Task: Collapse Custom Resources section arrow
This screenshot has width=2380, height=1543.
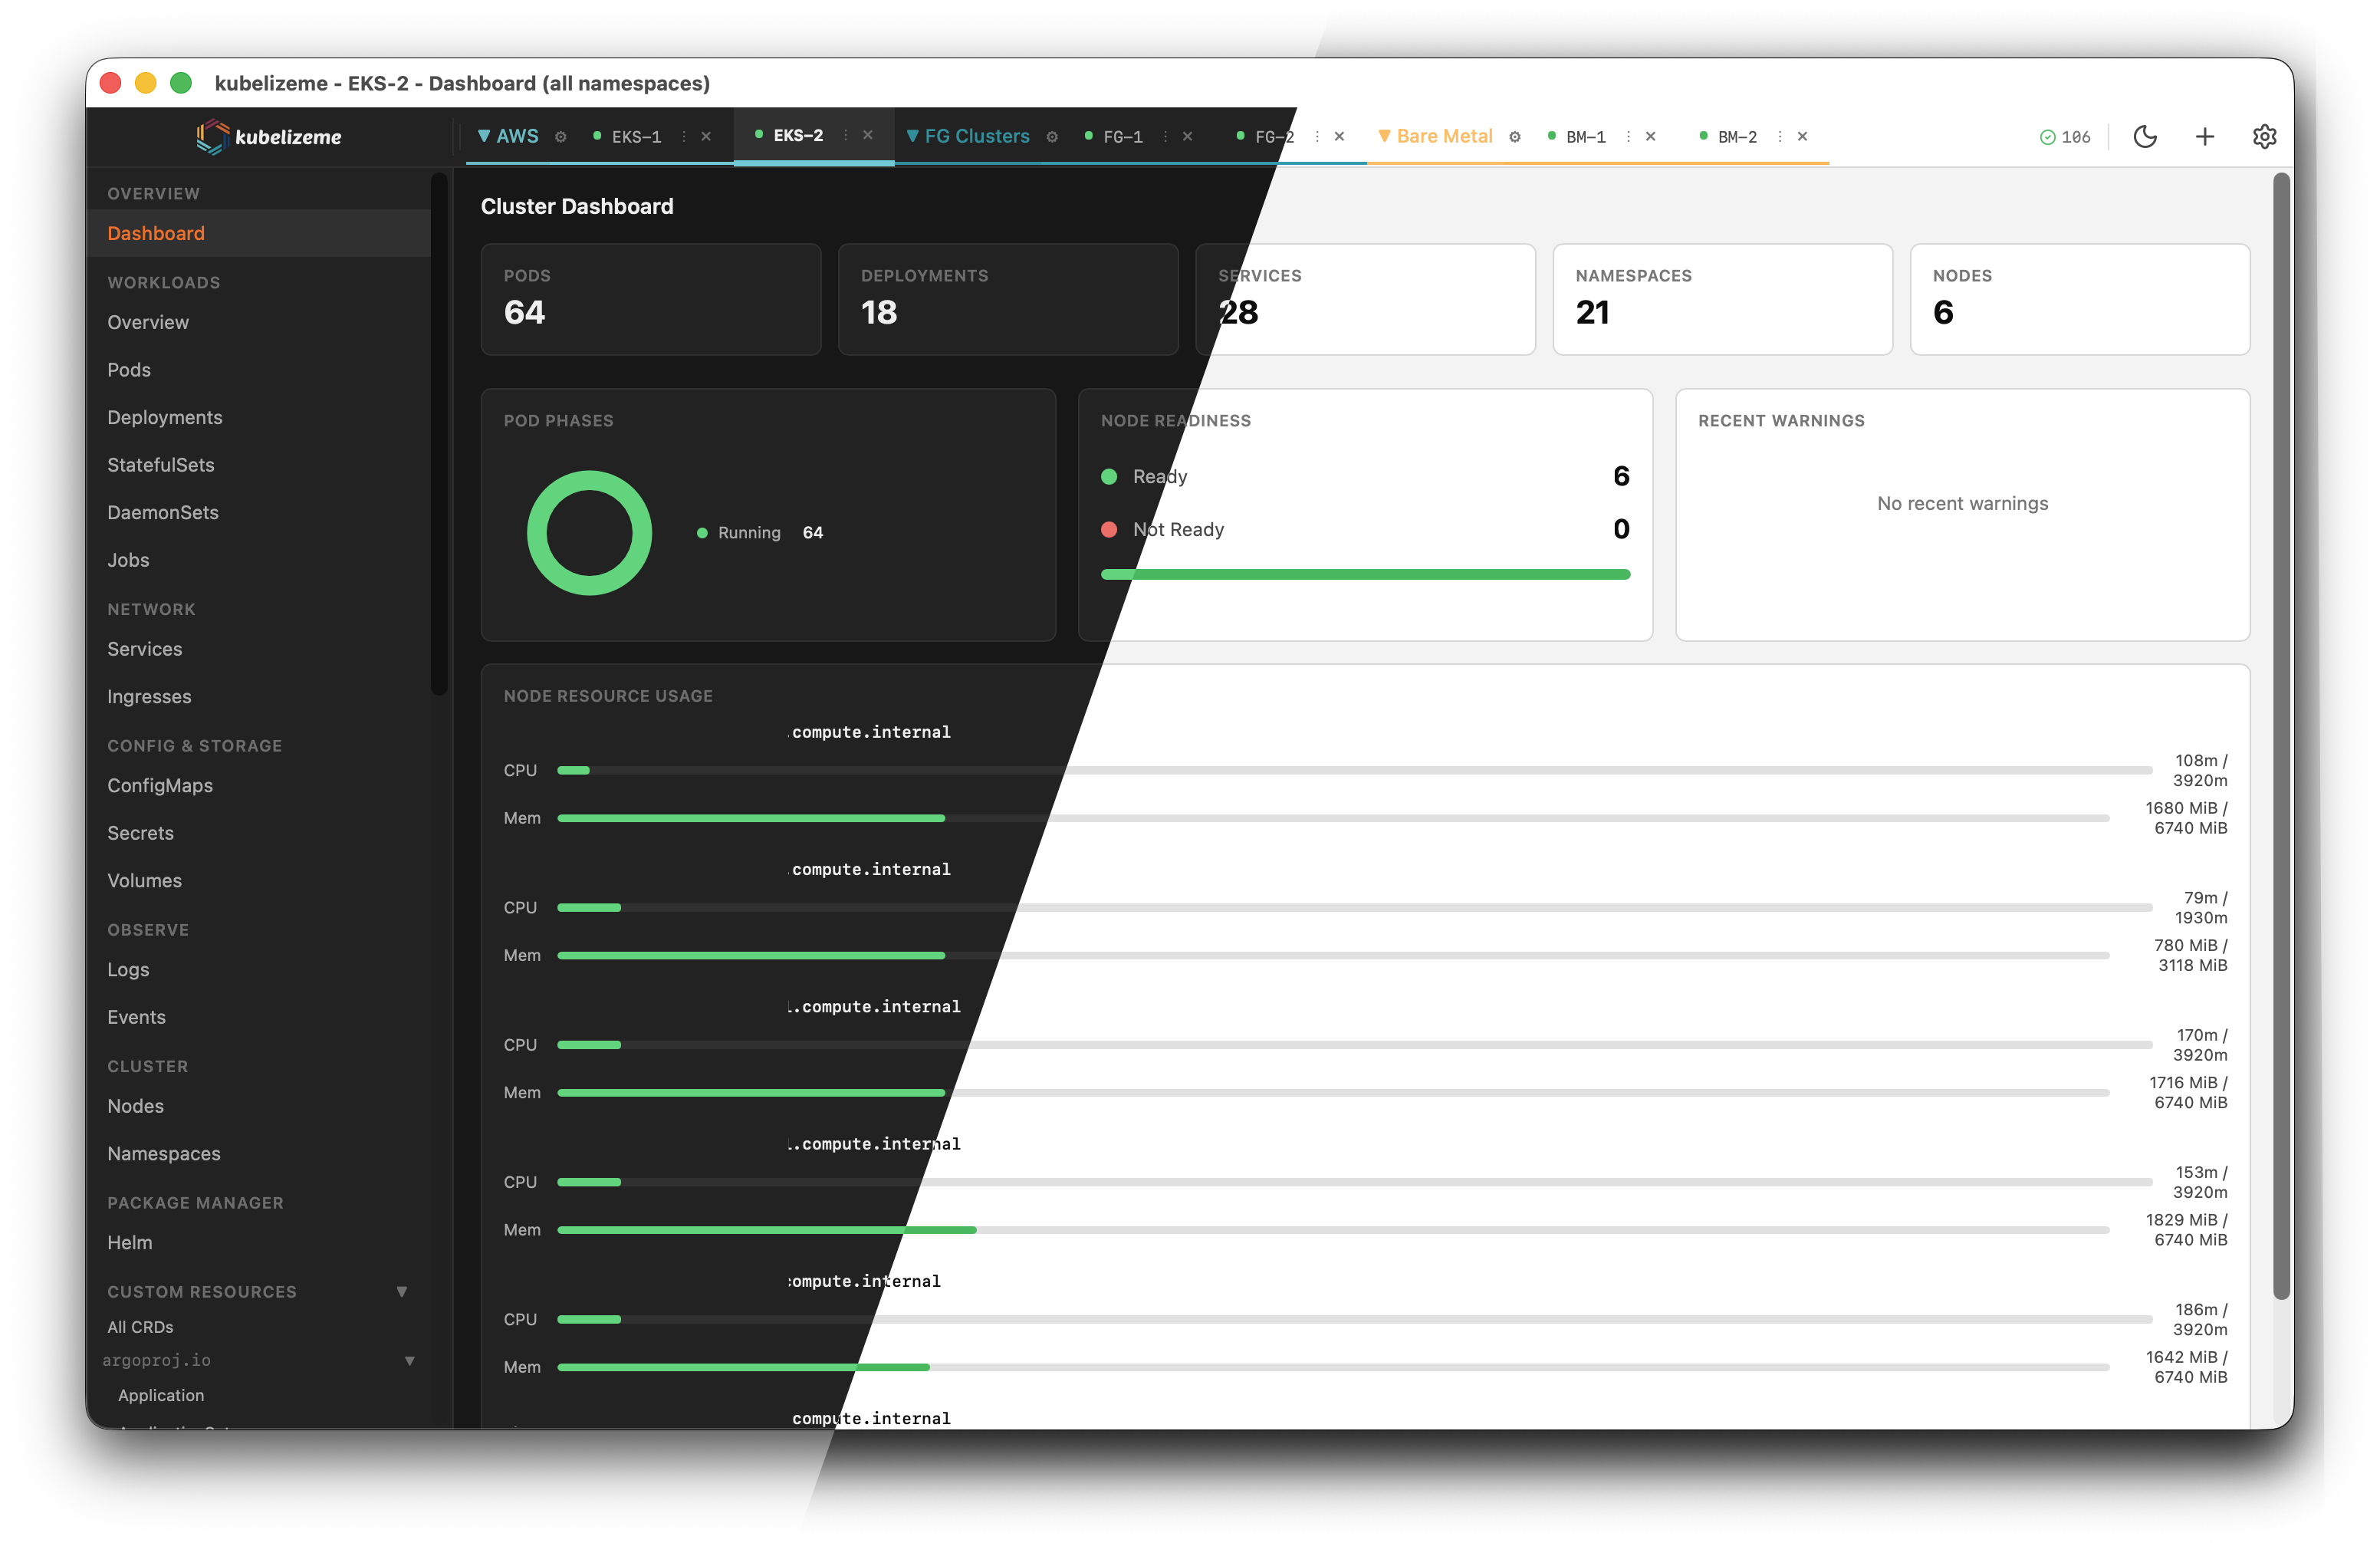Action: pyautogui.click(x=402, y=1291)
